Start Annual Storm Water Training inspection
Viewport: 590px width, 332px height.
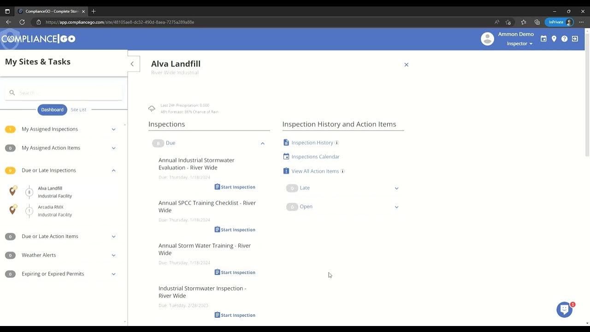[235, 273]
